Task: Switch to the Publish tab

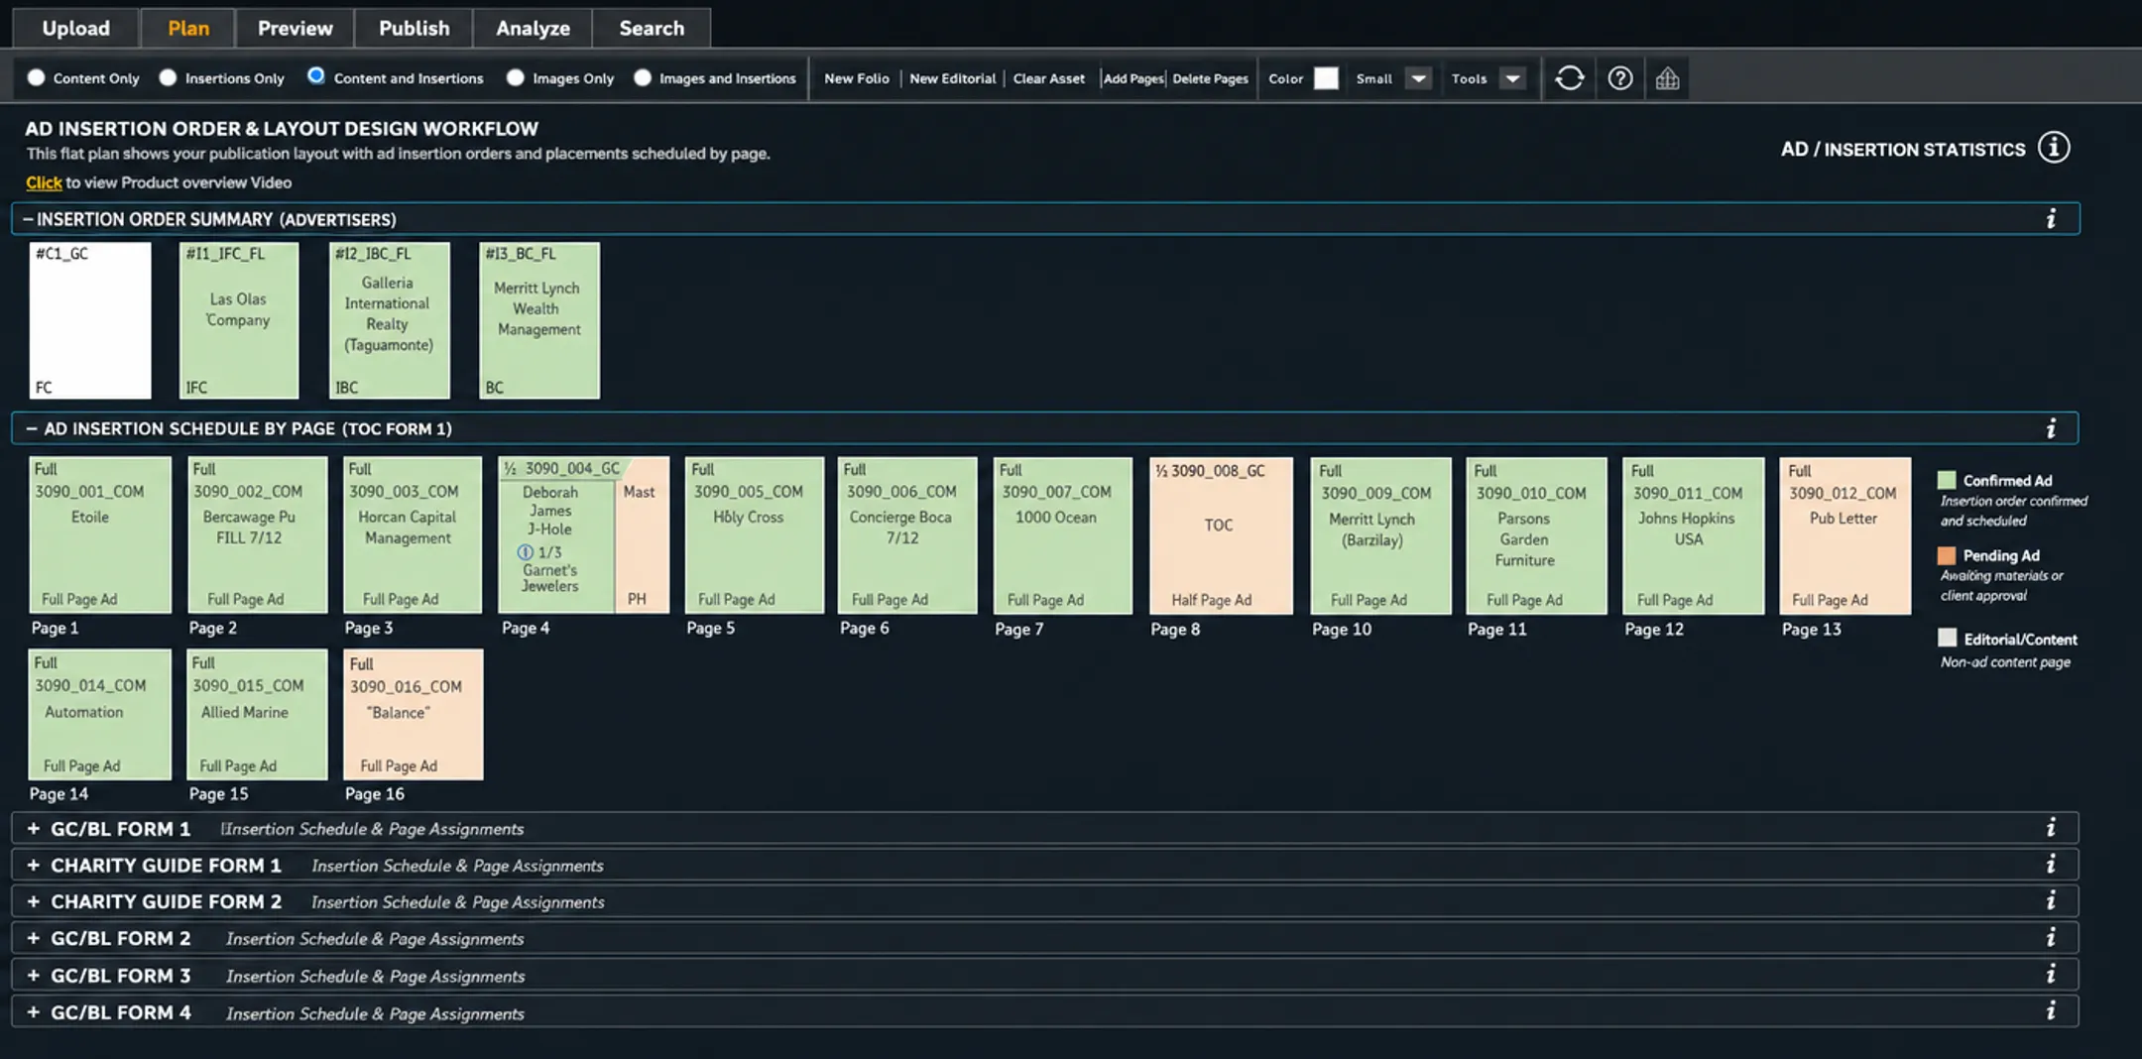Action: point(414,28)
